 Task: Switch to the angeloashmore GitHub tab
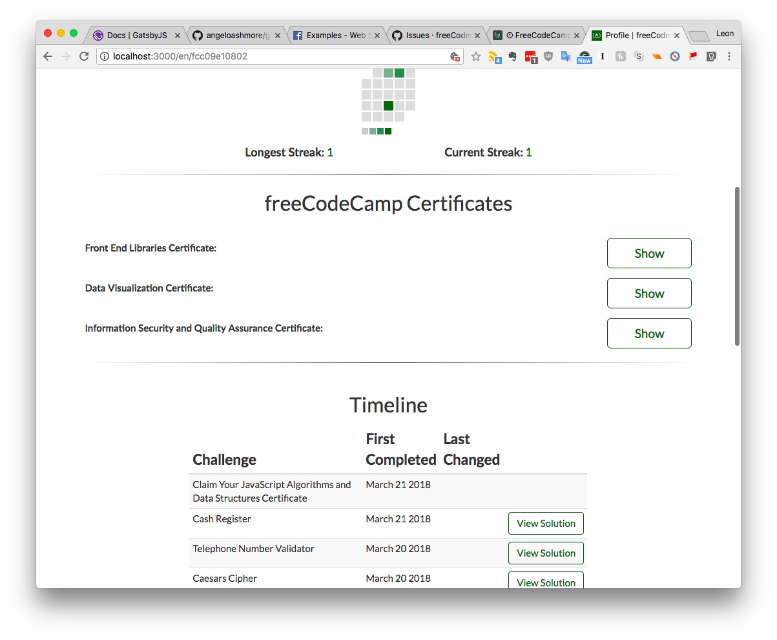tap(235, 36)
